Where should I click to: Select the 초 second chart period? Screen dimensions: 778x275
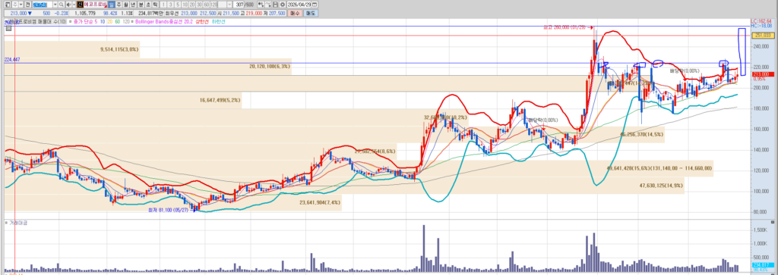(x=148, y=5)
